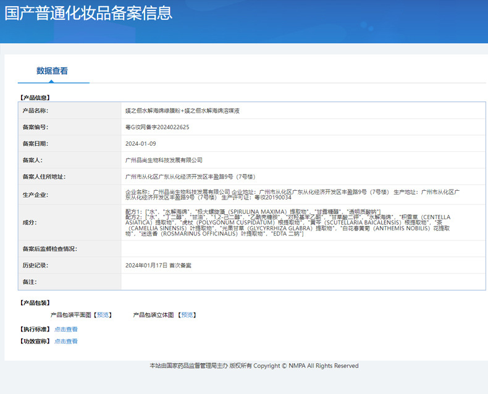The width and height of the screenshot is (488, 394).
Task: Click the page title 国产普通化妆品备案信息
Action: 88,13
